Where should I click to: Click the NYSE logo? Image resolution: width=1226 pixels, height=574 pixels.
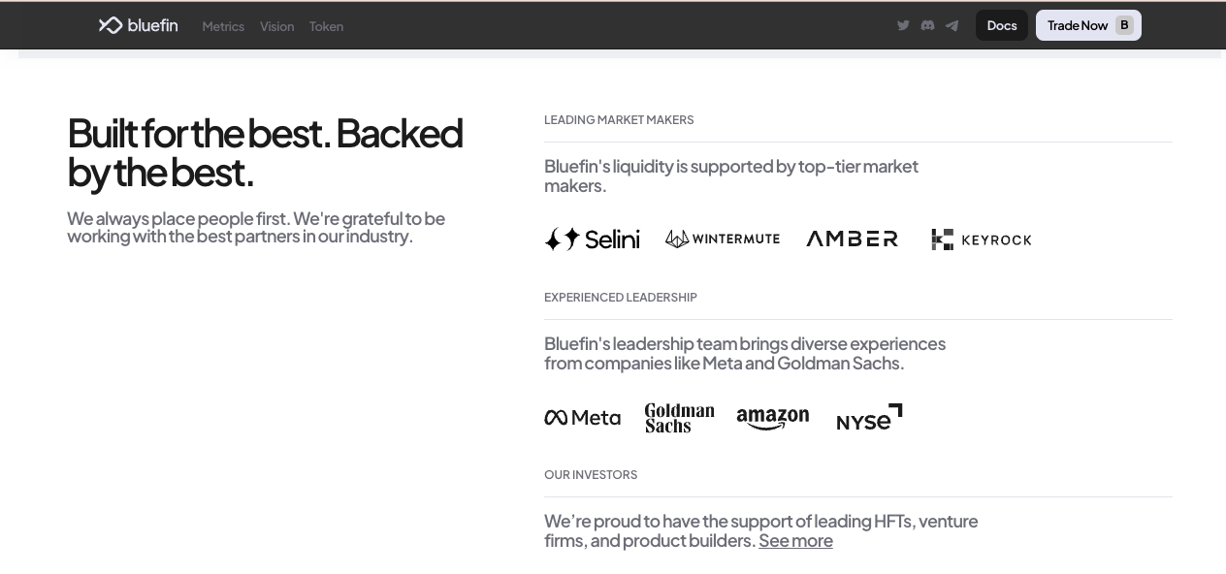tap(869, 417)
